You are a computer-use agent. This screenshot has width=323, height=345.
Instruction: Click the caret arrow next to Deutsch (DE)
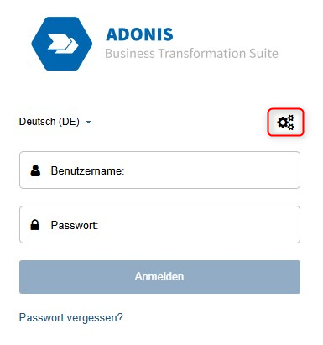[88, 123]
